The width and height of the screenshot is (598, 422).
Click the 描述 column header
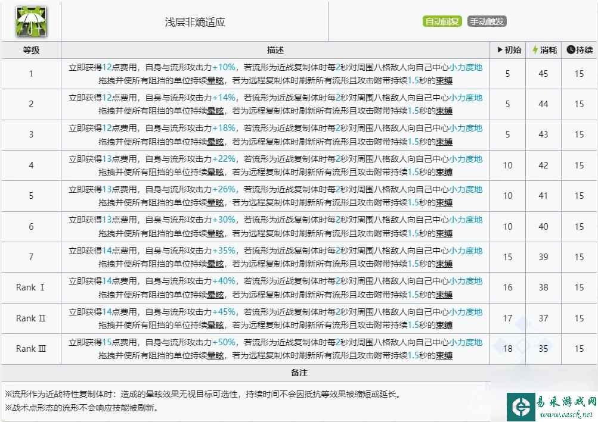click(275, 50)
